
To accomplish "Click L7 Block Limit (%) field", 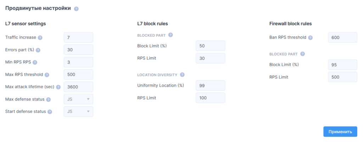I will [211, 46].
